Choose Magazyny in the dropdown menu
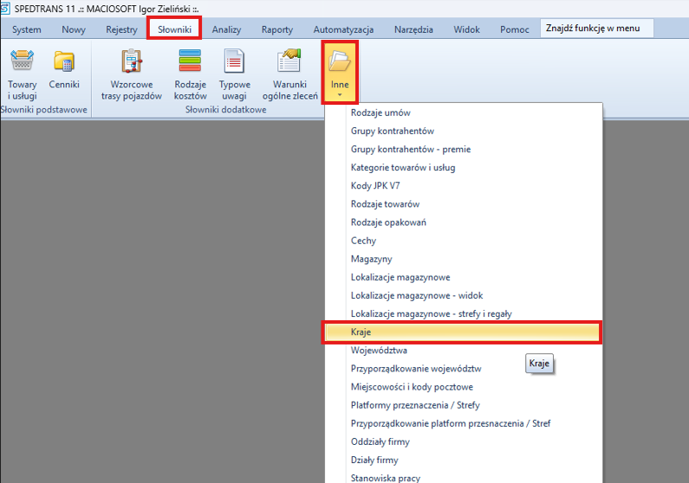The width and height of the screenshot is (689, 483). coord(371,259)
